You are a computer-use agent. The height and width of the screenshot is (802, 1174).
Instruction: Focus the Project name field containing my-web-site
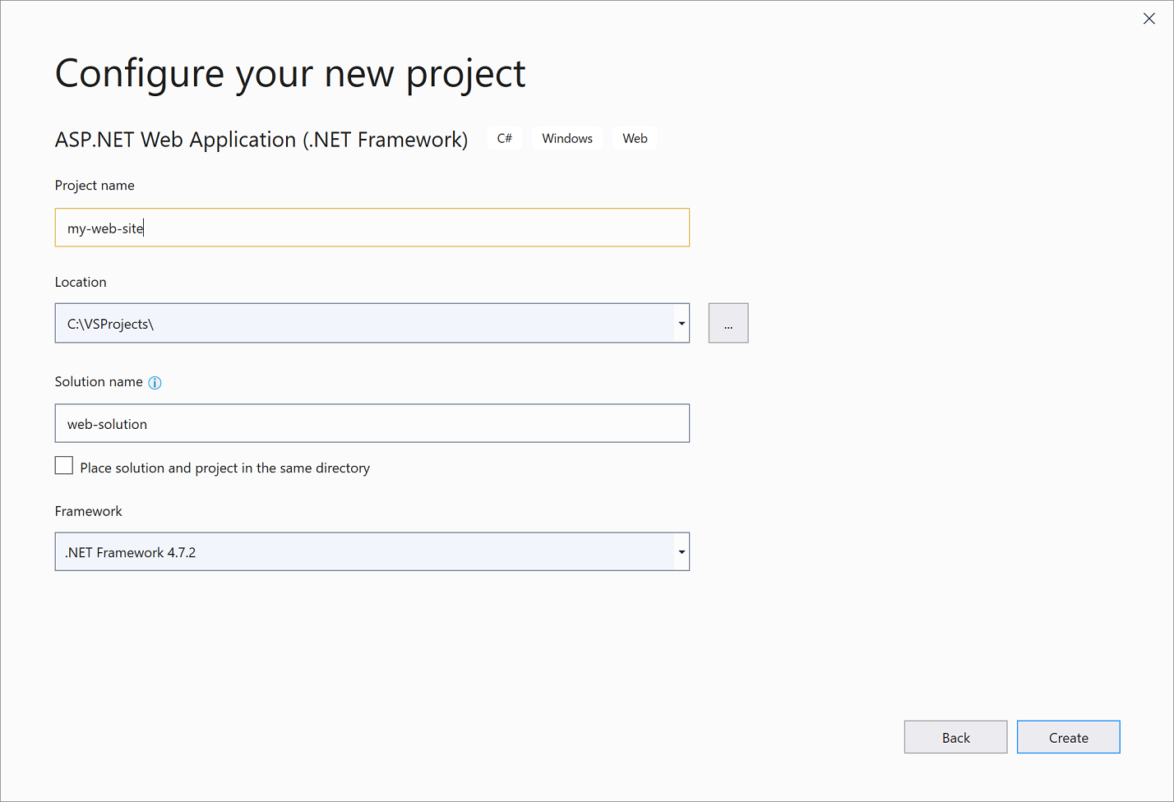[x=372, y=228]
